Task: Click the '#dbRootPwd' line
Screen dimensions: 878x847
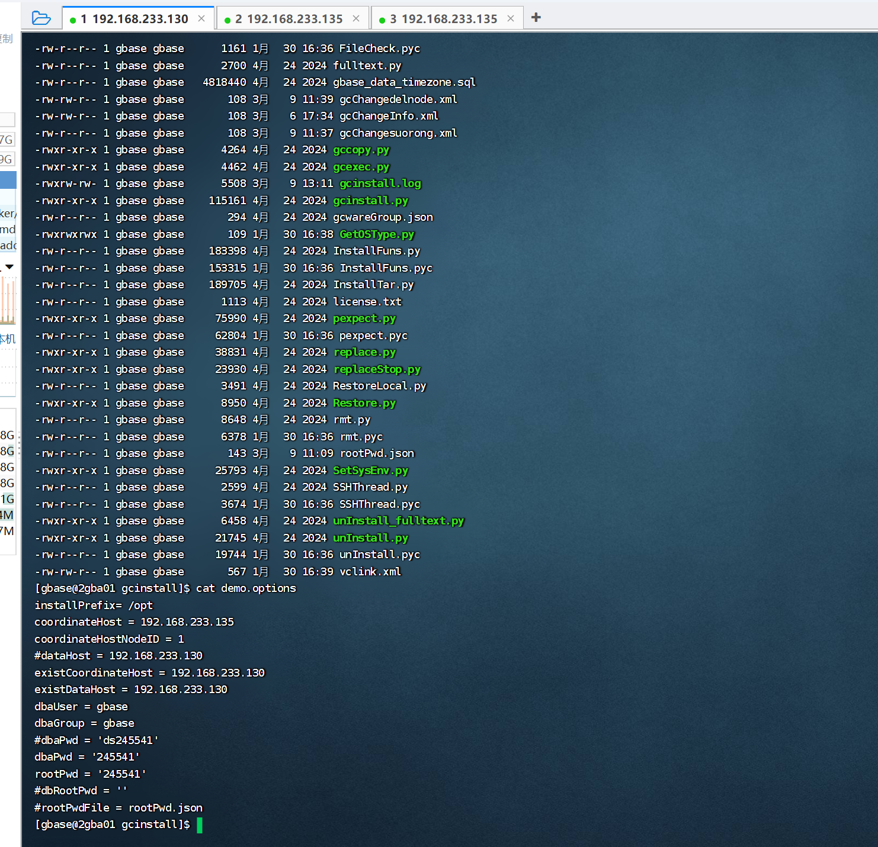Action: click(81, 791)
